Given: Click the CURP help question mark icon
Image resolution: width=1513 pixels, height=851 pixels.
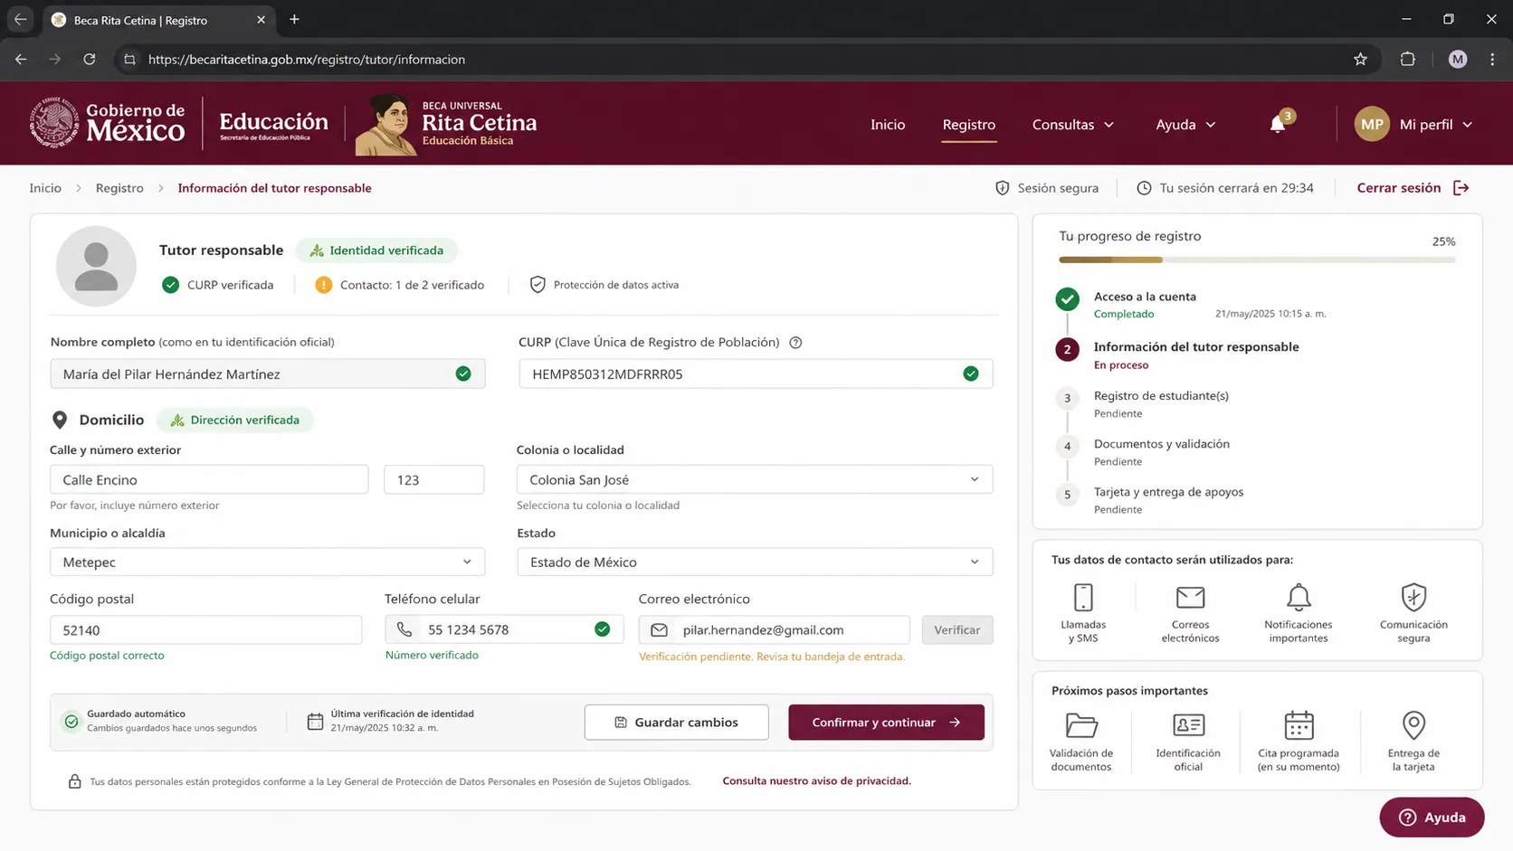Looking at the screenshot, I should tap(795, 343).
